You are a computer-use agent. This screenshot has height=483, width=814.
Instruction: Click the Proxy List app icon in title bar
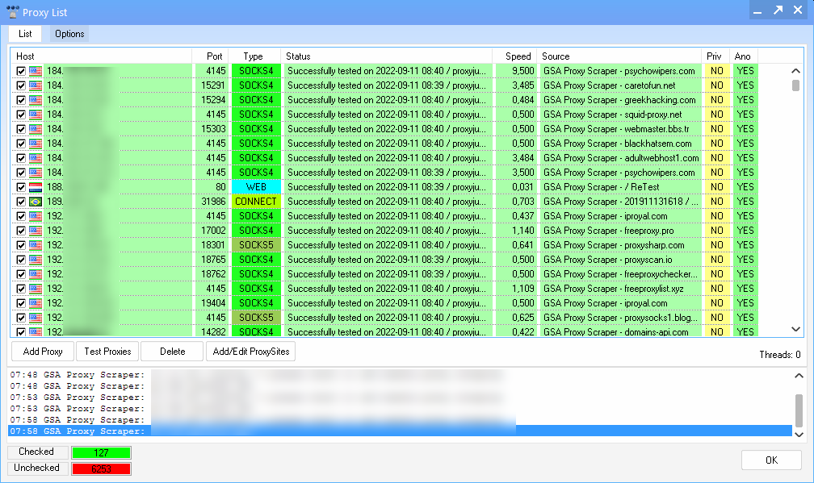point(12,12)
